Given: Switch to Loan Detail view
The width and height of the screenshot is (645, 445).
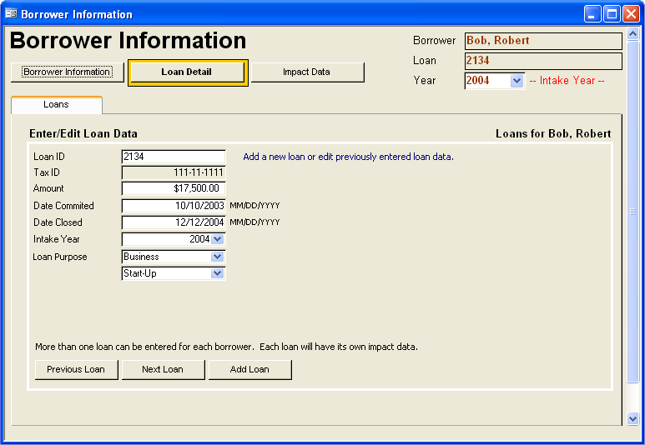Looking at the screenshot, I should click(x=187, y=72).
